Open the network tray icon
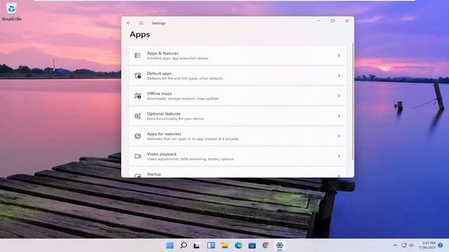 coord(404,245)
